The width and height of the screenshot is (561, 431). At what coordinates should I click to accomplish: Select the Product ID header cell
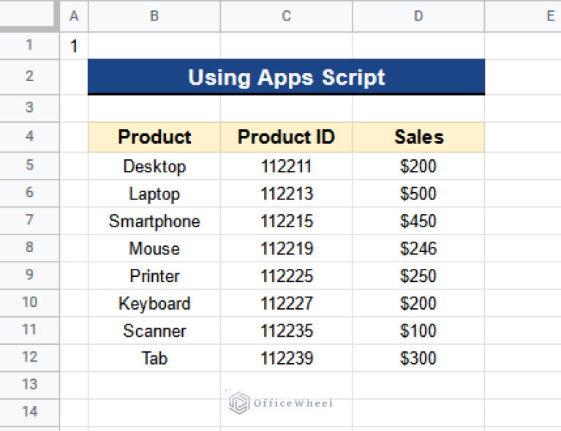286,137
